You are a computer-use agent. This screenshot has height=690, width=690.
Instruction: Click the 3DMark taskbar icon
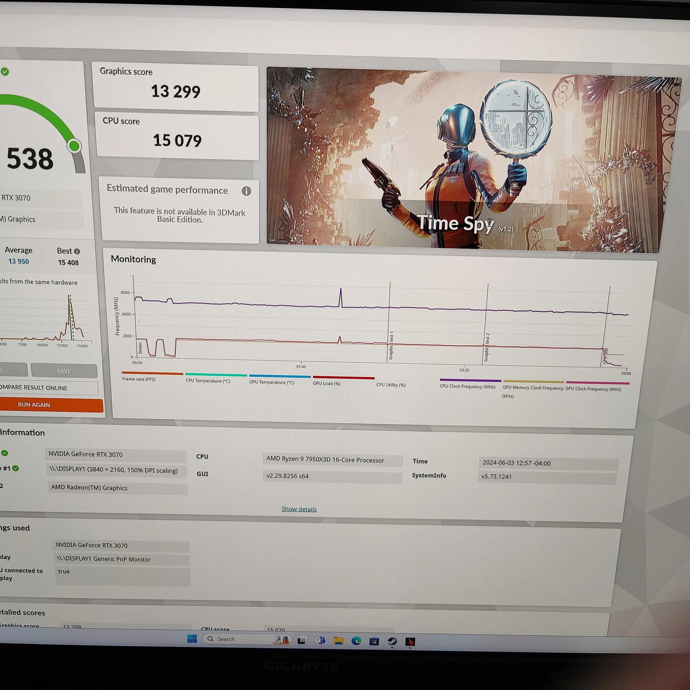point(410,642)
